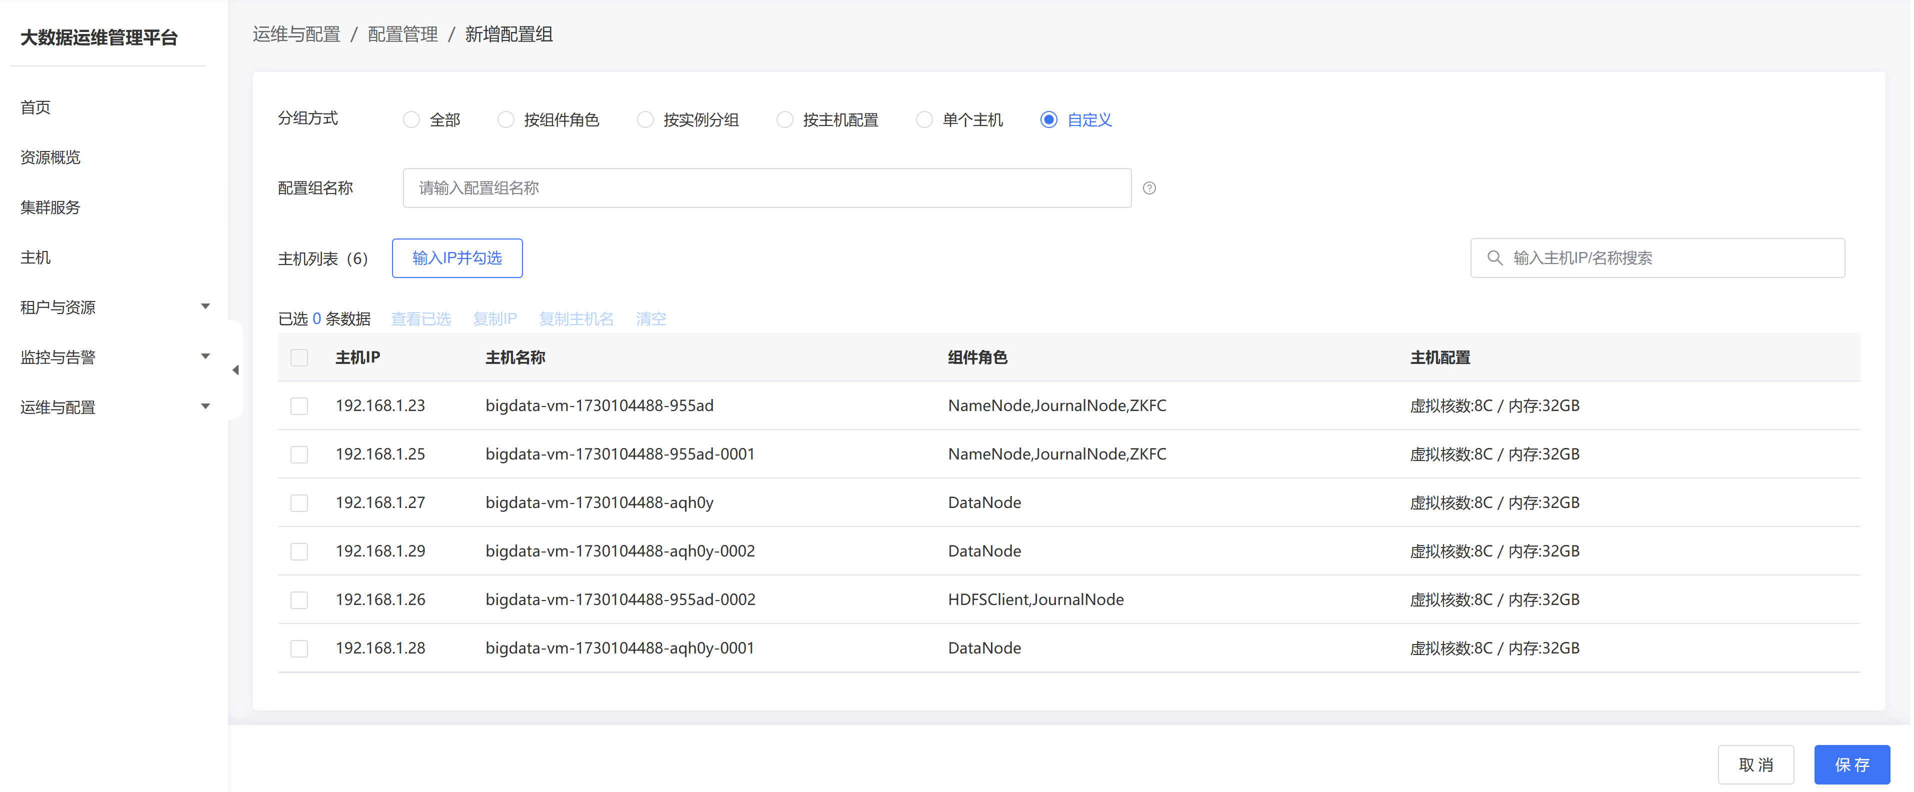
Task: Click the 查看已选 link
Action: point(421,318)
